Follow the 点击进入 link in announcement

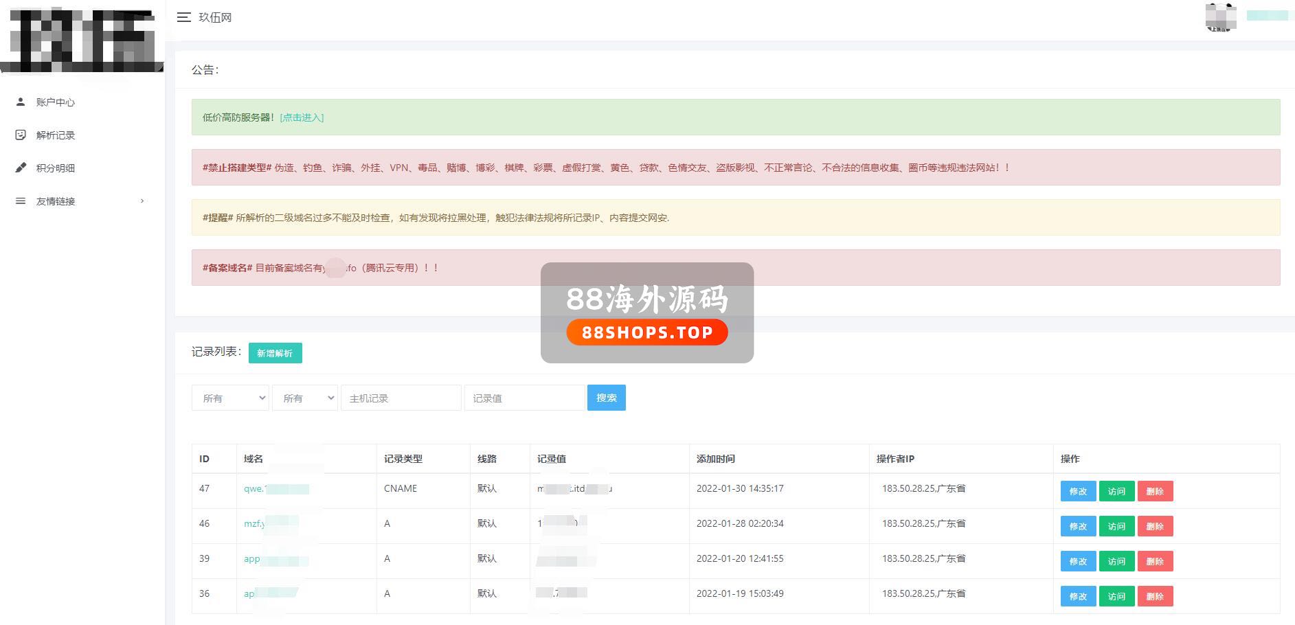[302, 117]
